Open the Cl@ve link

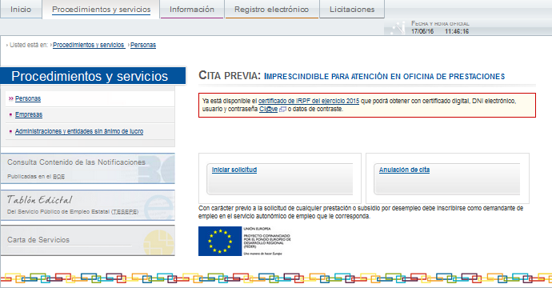point(268,109)
